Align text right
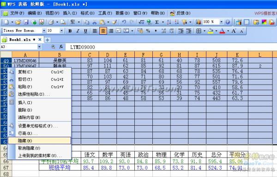 click(111, 31)
